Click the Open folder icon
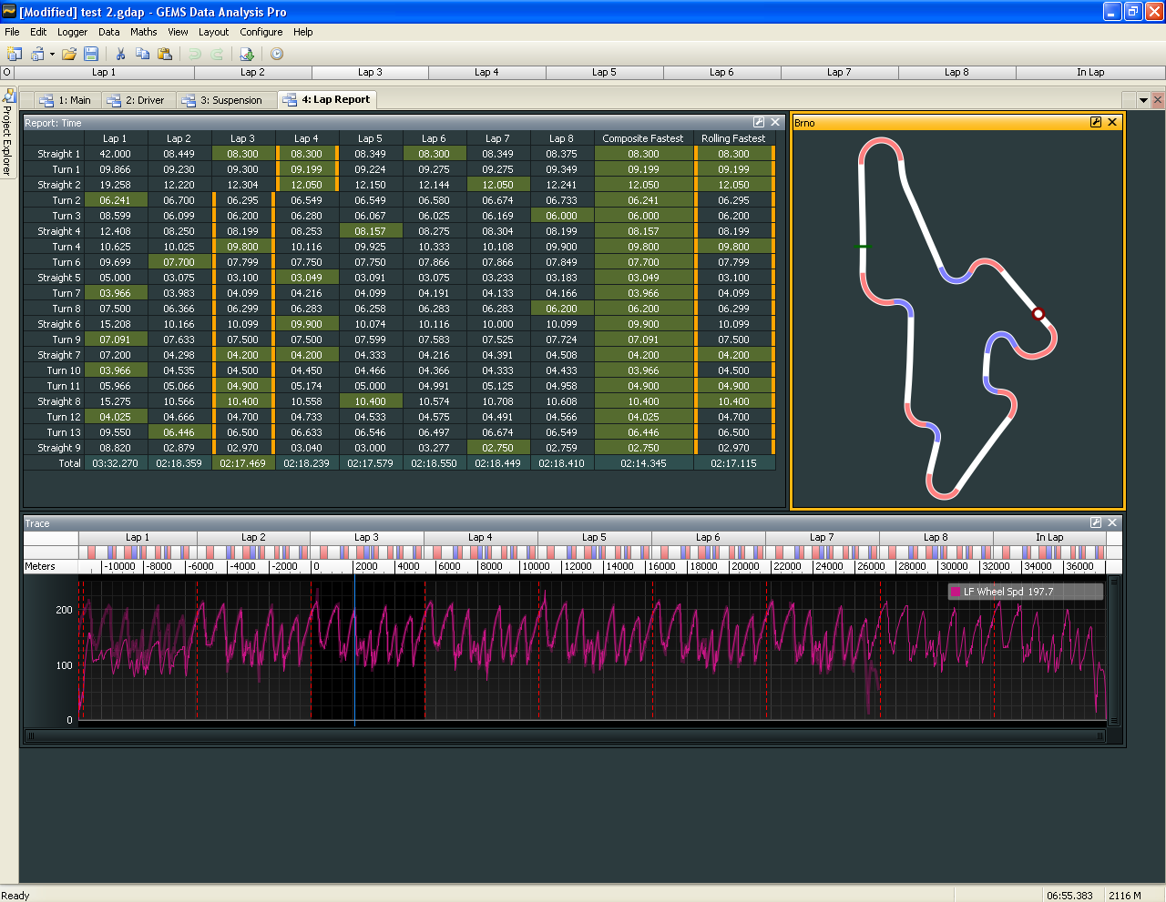This screenshot has height=902, width=1166. coord(68,54)
